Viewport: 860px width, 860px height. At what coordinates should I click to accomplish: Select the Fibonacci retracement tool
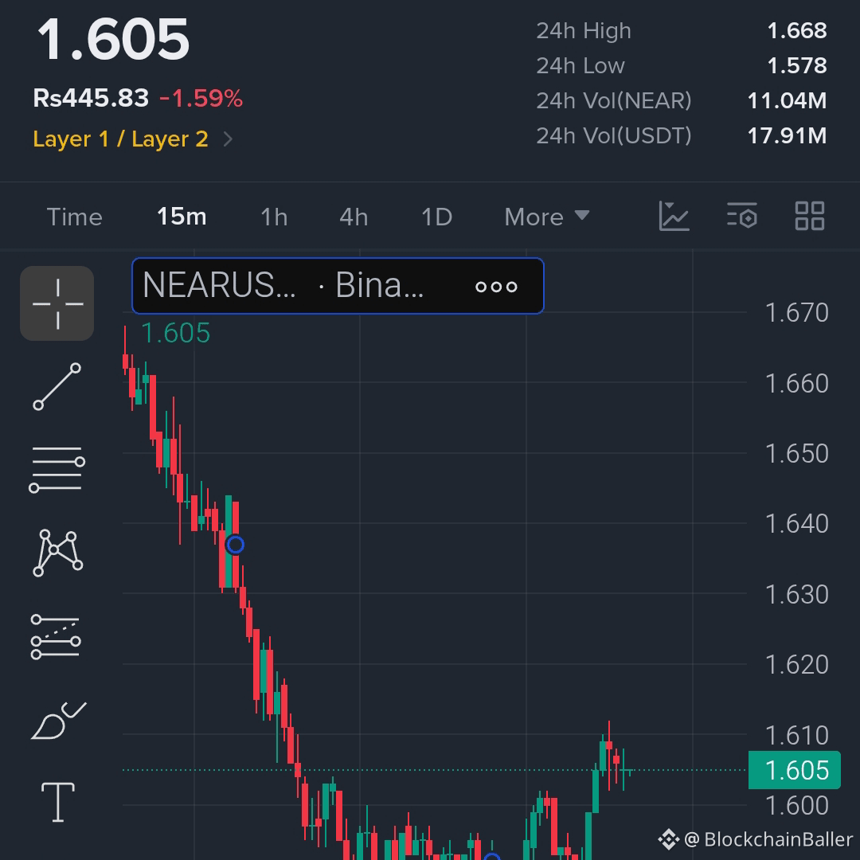[x=56, y=636]
